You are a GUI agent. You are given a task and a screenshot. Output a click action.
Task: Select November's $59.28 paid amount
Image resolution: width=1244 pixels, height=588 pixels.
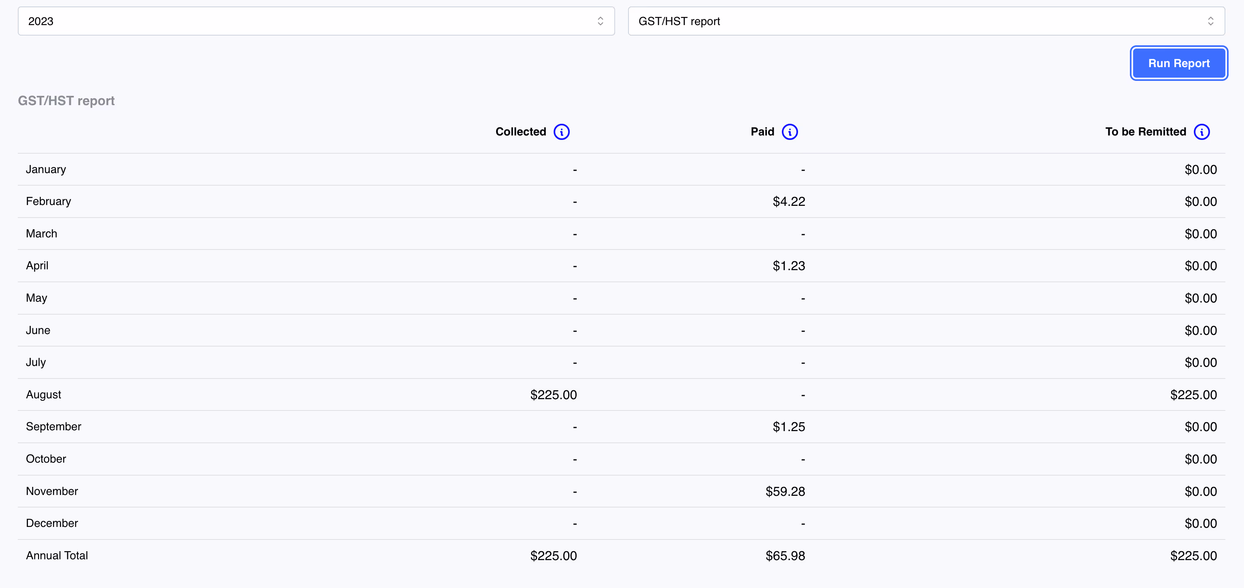[x=785, y=491]
